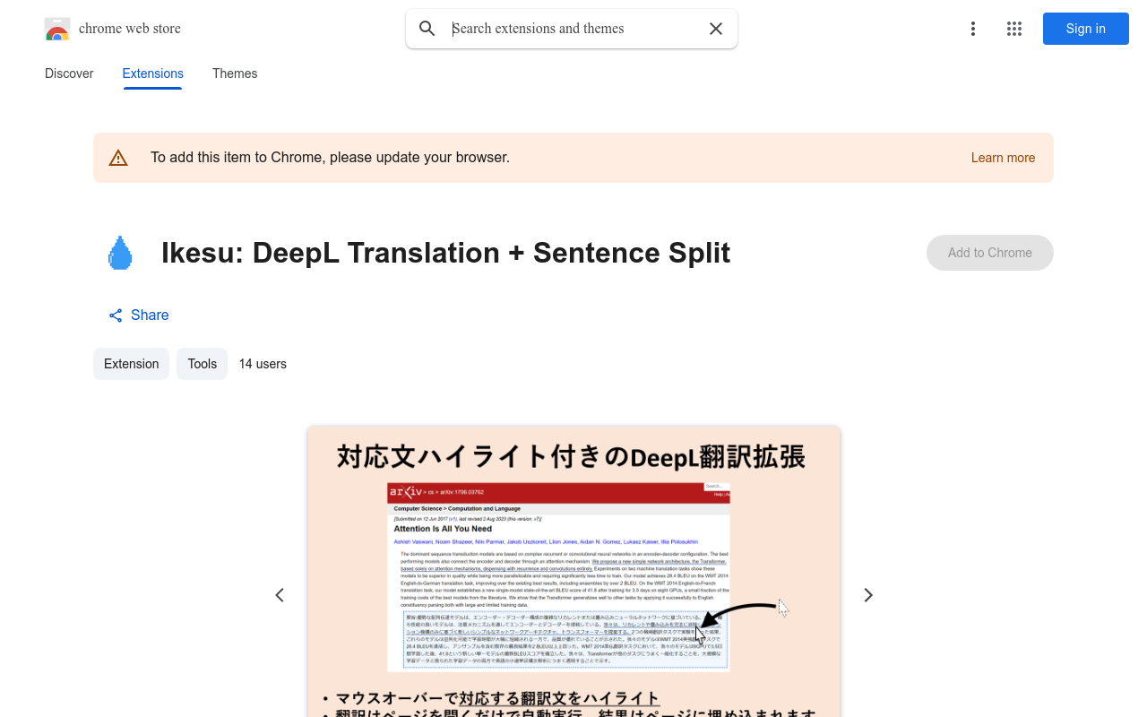Open the Learn more link
The image size is (1147, 717).
coord(1003,158)
